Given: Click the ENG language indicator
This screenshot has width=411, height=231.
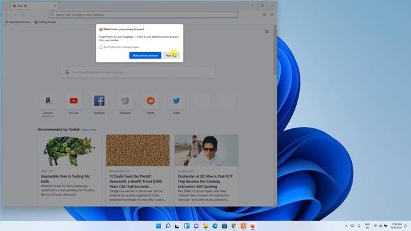Looking at the screenshot, I should coord(367,226).
